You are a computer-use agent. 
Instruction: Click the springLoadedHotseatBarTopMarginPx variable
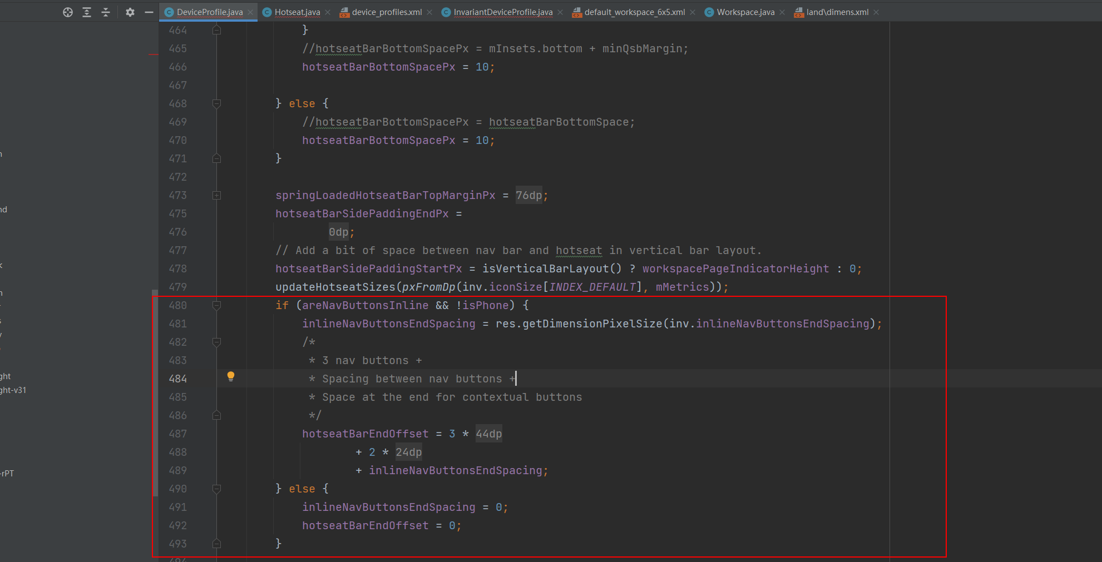coord(386,195)
